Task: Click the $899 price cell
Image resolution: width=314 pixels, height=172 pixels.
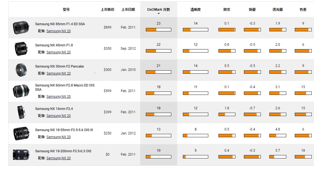Action: [107, 27]
